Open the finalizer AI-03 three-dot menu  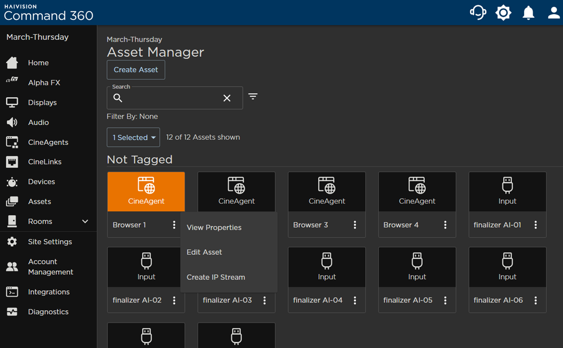coord(265,300)
